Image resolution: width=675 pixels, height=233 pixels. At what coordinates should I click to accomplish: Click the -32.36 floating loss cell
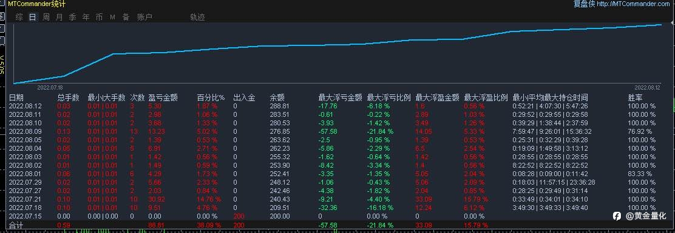328,207
